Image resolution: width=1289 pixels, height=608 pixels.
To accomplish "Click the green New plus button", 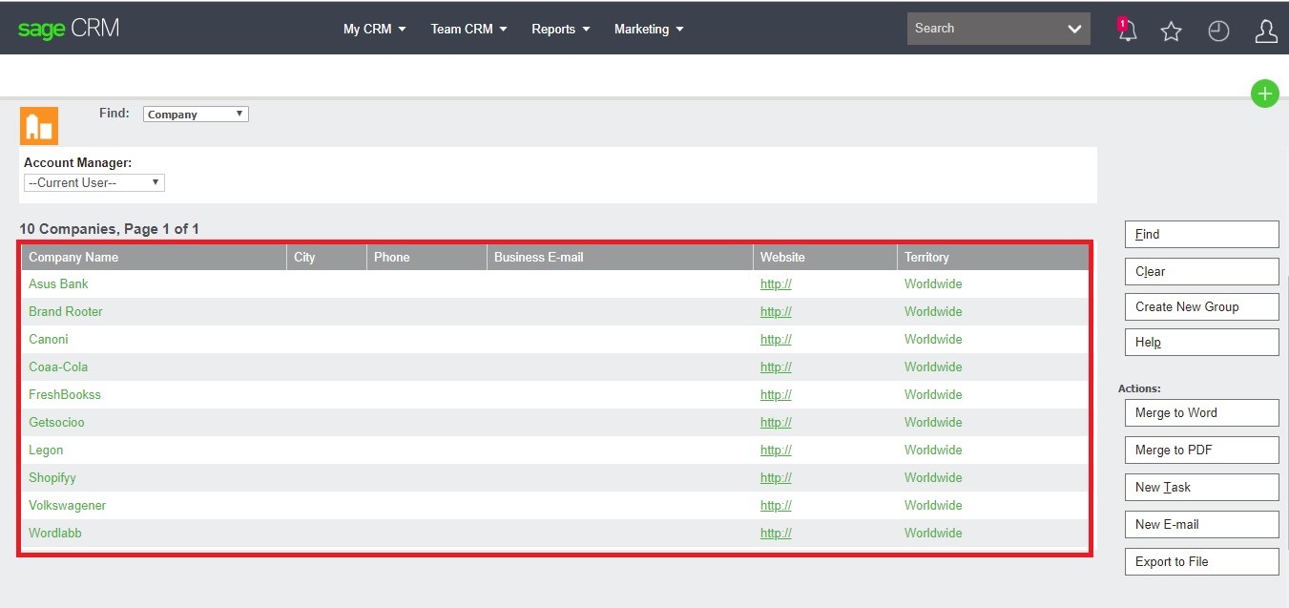I will [1265, 94].
